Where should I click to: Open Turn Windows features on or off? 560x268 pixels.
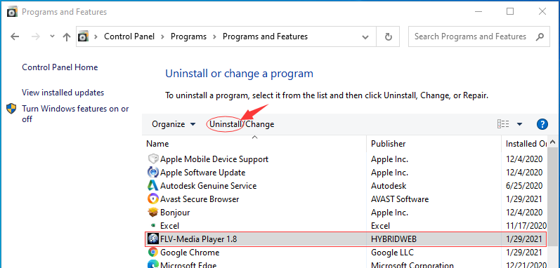75,114
